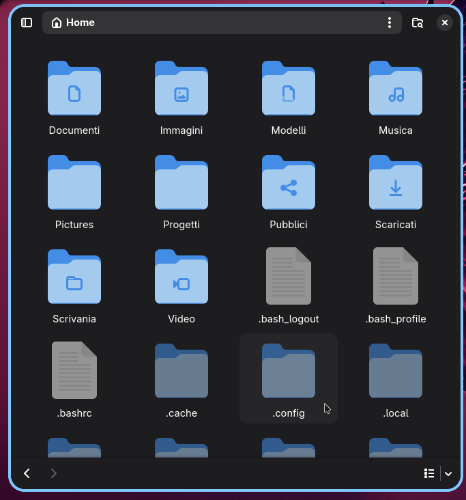Search files with the folder search icon

click(418, 23)
